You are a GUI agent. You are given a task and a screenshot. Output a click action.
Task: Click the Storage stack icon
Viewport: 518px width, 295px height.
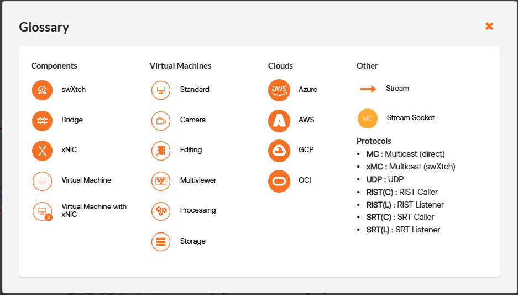coord(161,241)
